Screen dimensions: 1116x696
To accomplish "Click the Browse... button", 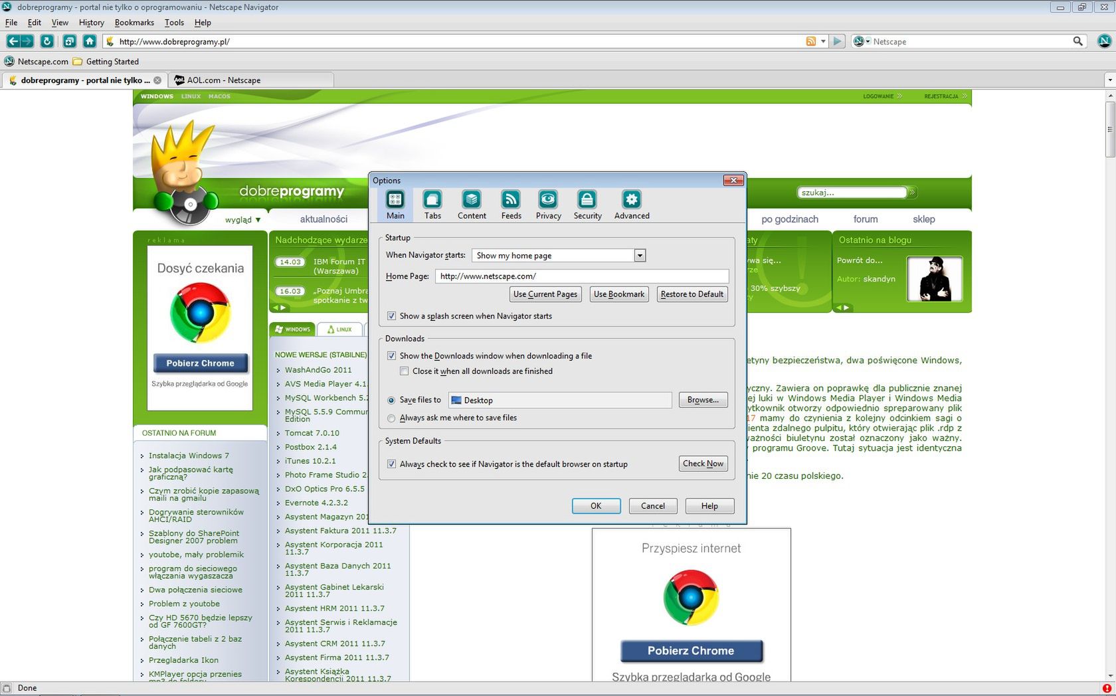I will (703, 400).
